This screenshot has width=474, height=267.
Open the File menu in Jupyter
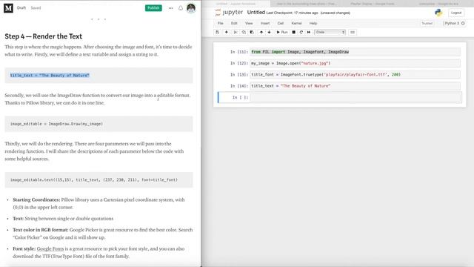click(221, 23)
